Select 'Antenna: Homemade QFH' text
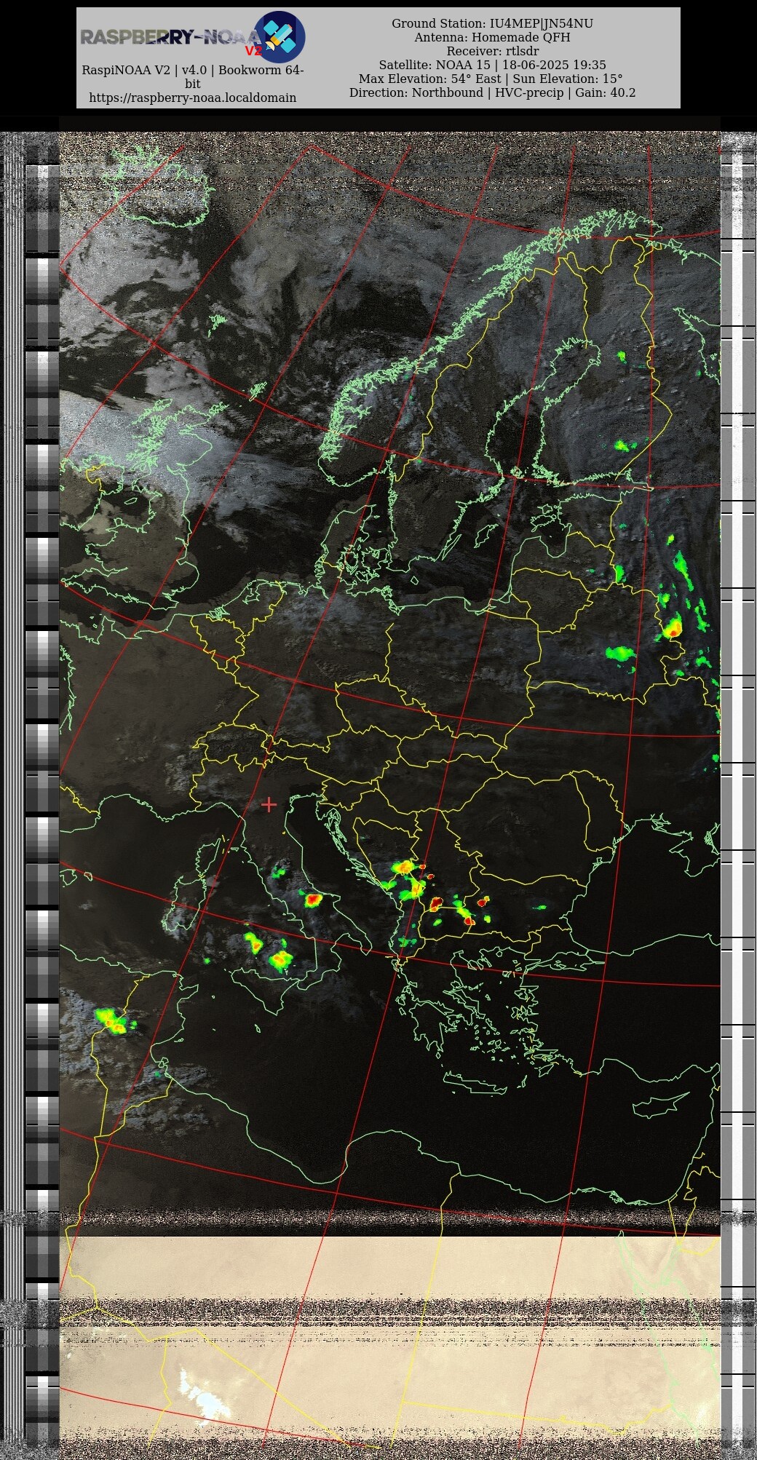This screenshot has width=757, height=1460. [493, 37]
